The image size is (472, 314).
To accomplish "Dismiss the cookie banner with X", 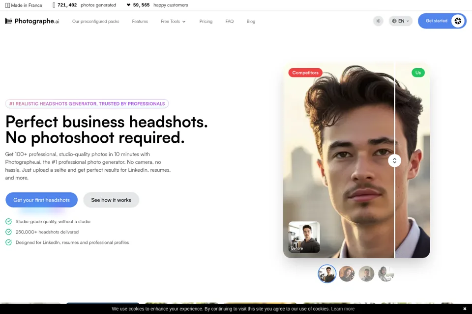I will click(x=465, y=309).
